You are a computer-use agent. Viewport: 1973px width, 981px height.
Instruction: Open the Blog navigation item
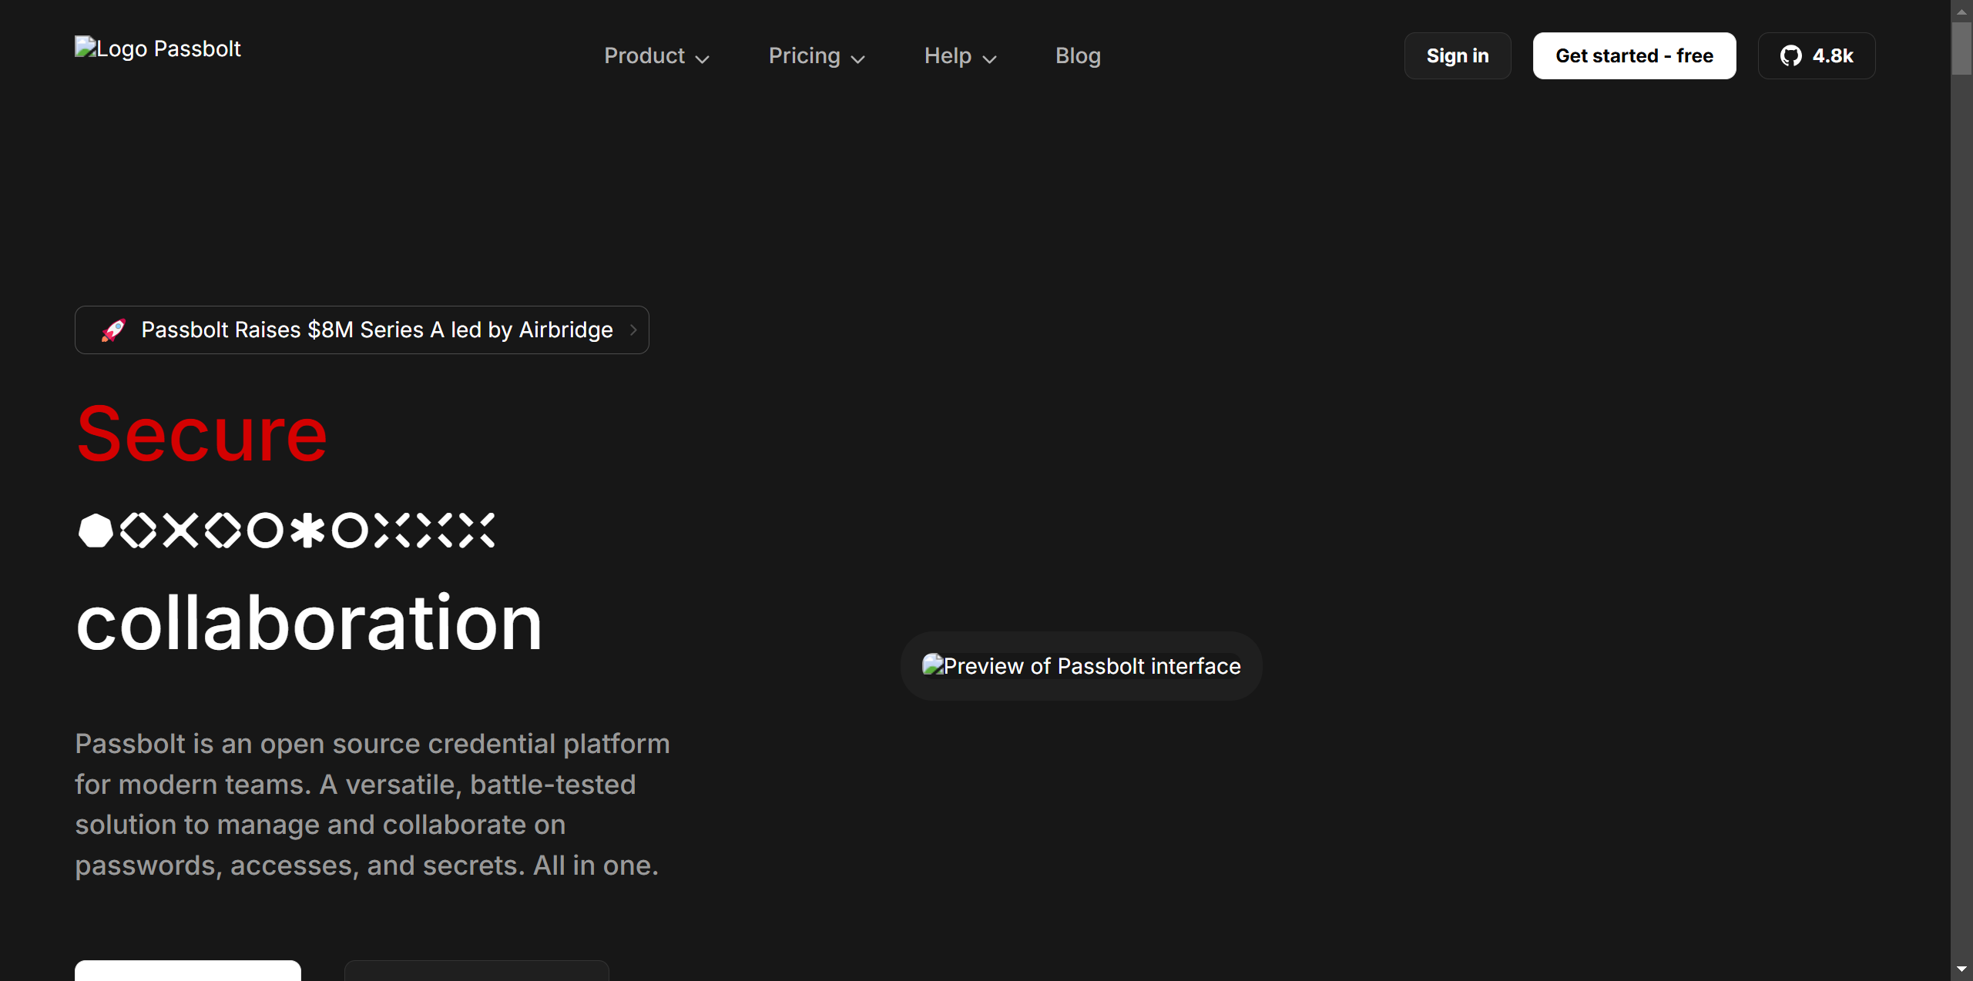pos(1077,55)
